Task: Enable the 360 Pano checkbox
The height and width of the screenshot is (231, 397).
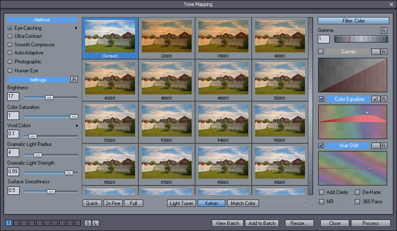Action: click(x=357, y=202)
